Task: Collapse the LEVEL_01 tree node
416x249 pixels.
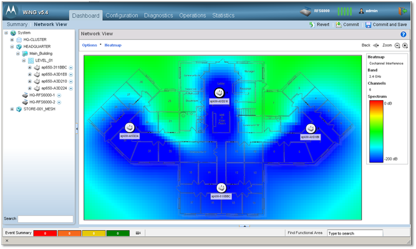Action: pyautogui.click(x=24, y=60)
